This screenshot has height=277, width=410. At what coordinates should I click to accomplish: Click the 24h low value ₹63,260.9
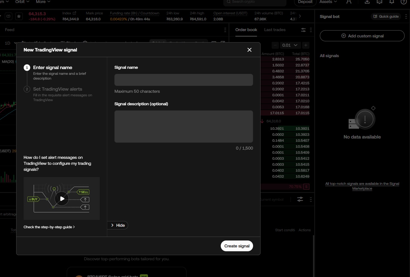point(175,19)
